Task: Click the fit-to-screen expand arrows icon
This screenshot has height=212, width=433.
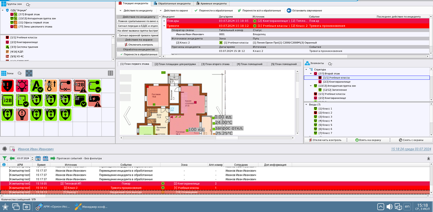Action: click(x=29, y=73)
